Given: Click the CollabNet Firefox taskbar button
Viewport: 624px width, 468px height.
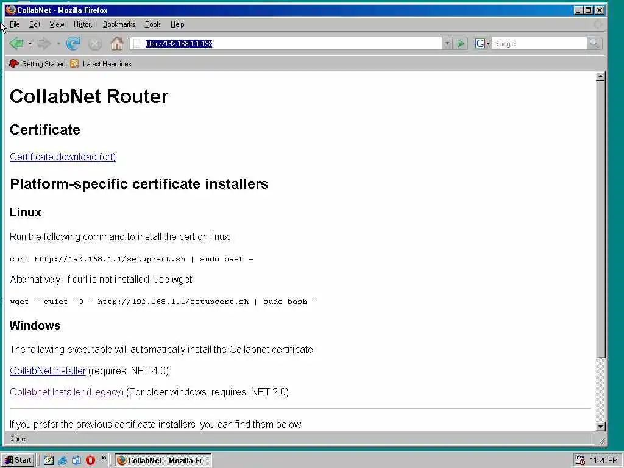Looking at the screenshot, I should (x=163, y=460).
